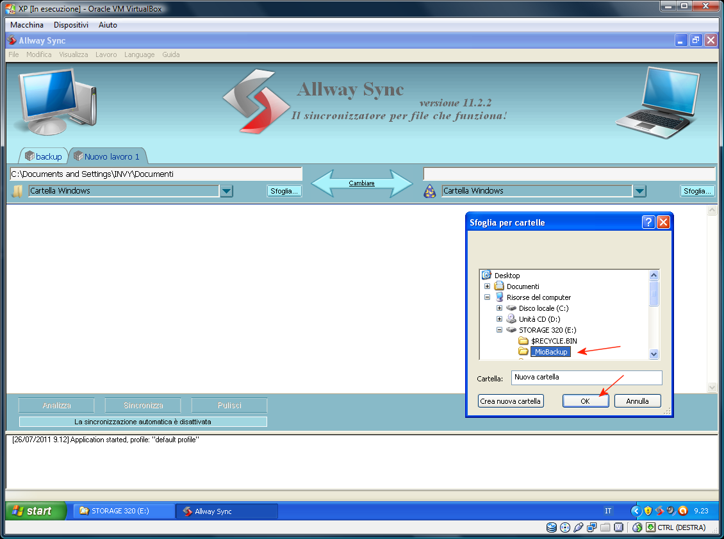Click the left Sfoglia... button
Viewport: 724px width, 539px height.
click(x=284, y=191)
